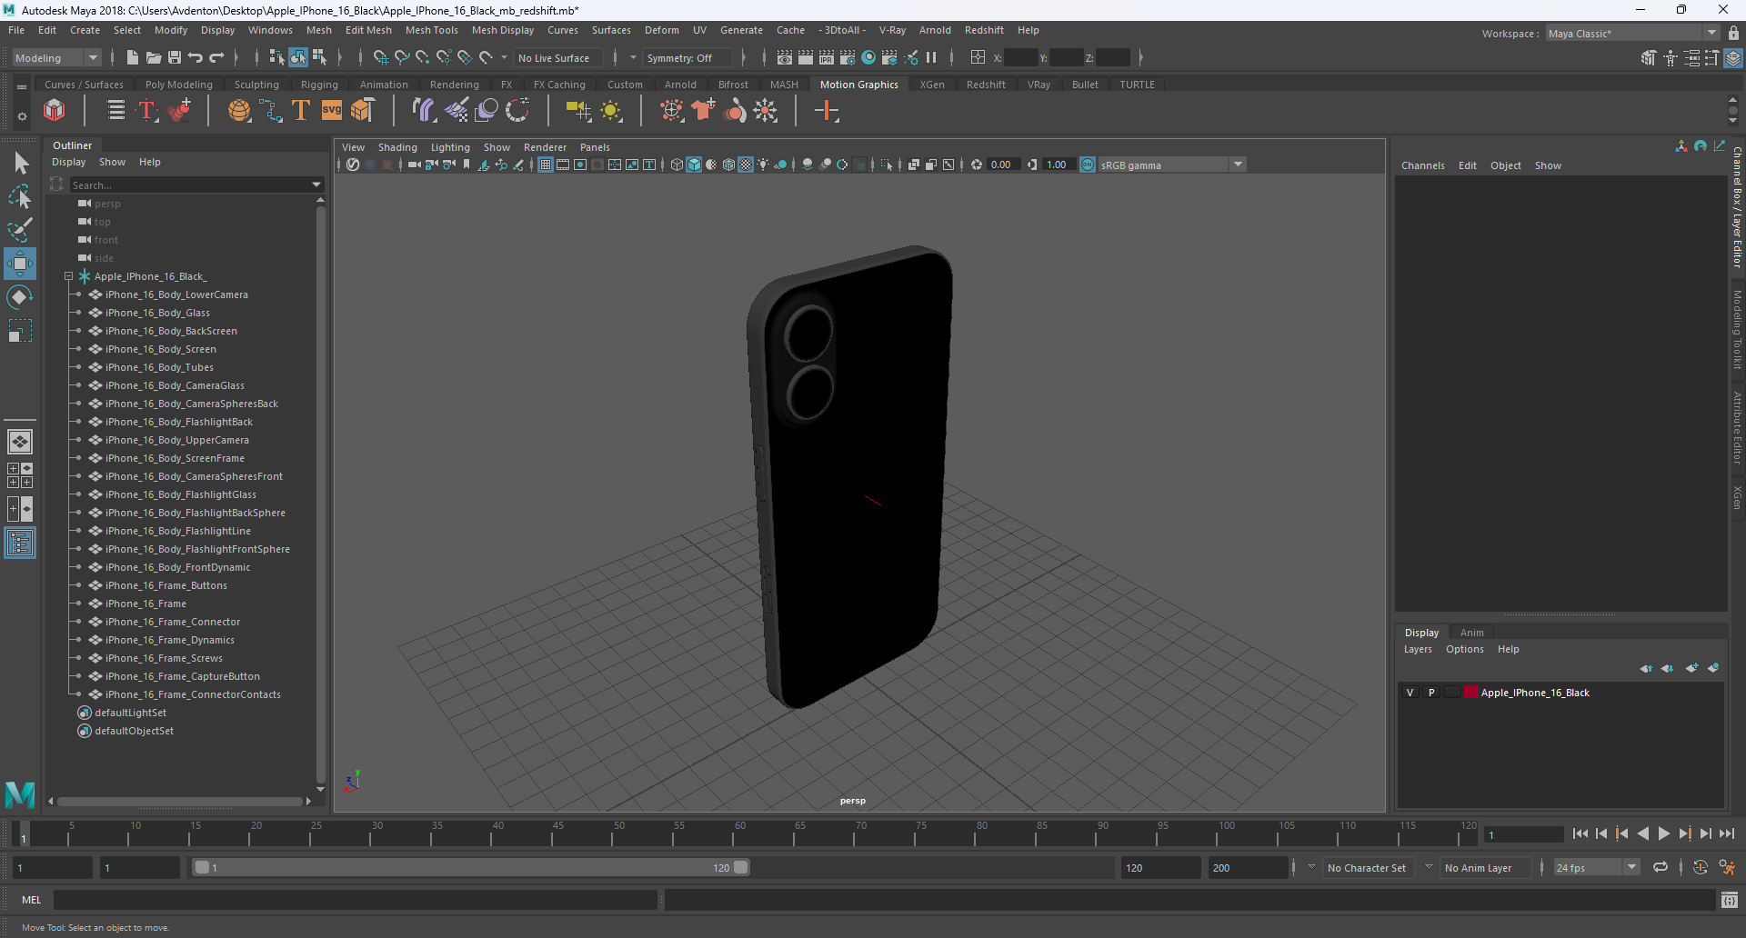
Task: Open the Symmetry Off dropdown
Action: click(x=687, y=57)
